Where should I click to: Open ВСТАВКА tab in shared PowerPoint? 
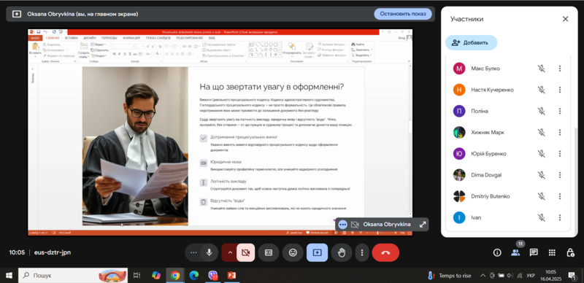[x=71, y=38]
